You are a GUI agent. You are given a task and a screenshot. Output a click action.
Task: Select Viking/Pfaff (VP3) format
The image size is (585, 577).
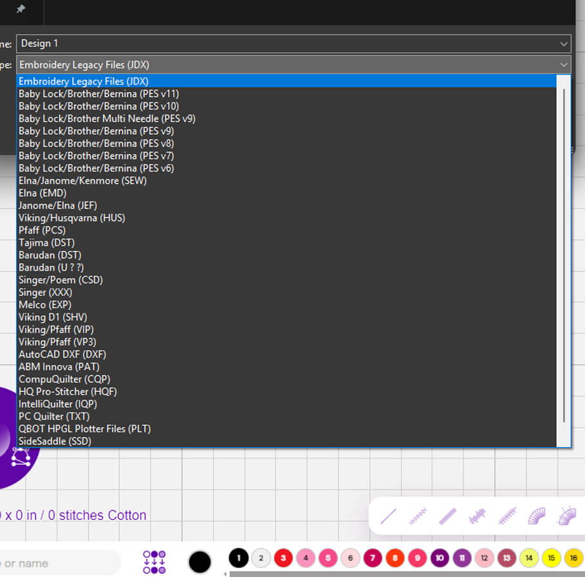coord(57,342)
